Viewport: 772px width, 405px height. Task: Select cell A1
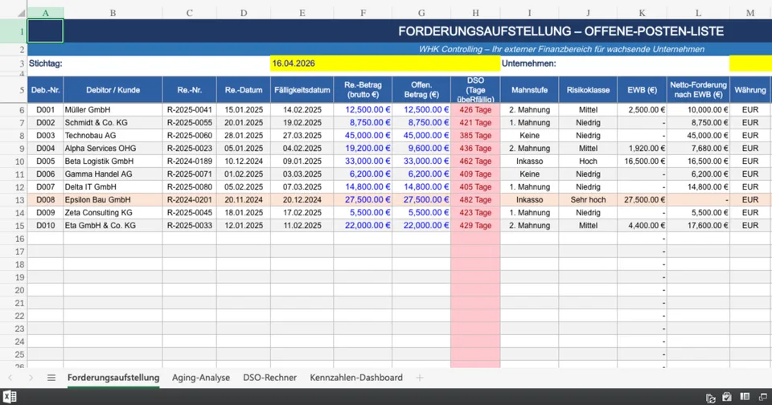point(45,31)
